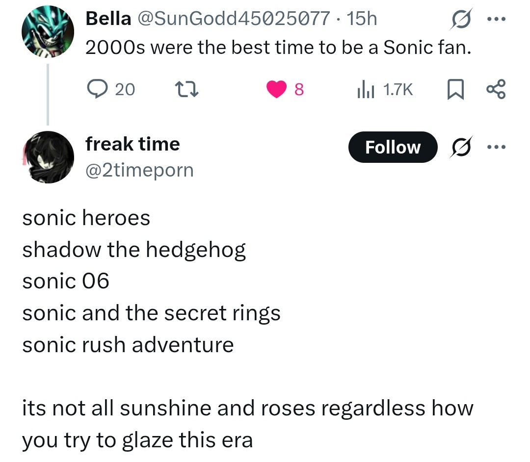Open Bella's profile picture

(x=48, y=31)
